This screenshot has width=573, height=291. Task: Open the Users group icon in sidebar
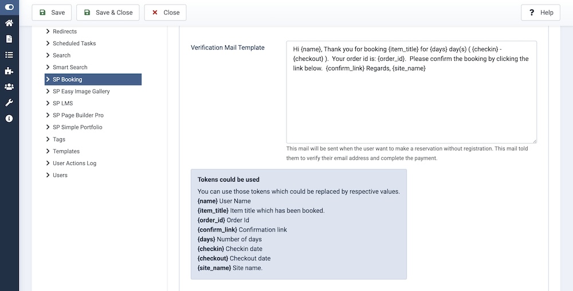pos(9,87)
